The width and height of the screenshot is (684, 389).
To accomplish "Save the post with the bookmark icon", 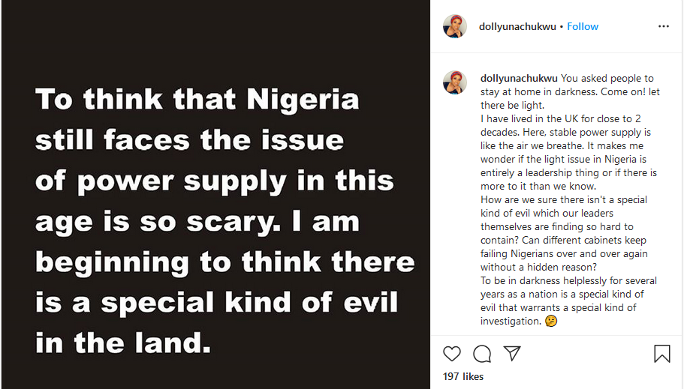I will [661, 353].
